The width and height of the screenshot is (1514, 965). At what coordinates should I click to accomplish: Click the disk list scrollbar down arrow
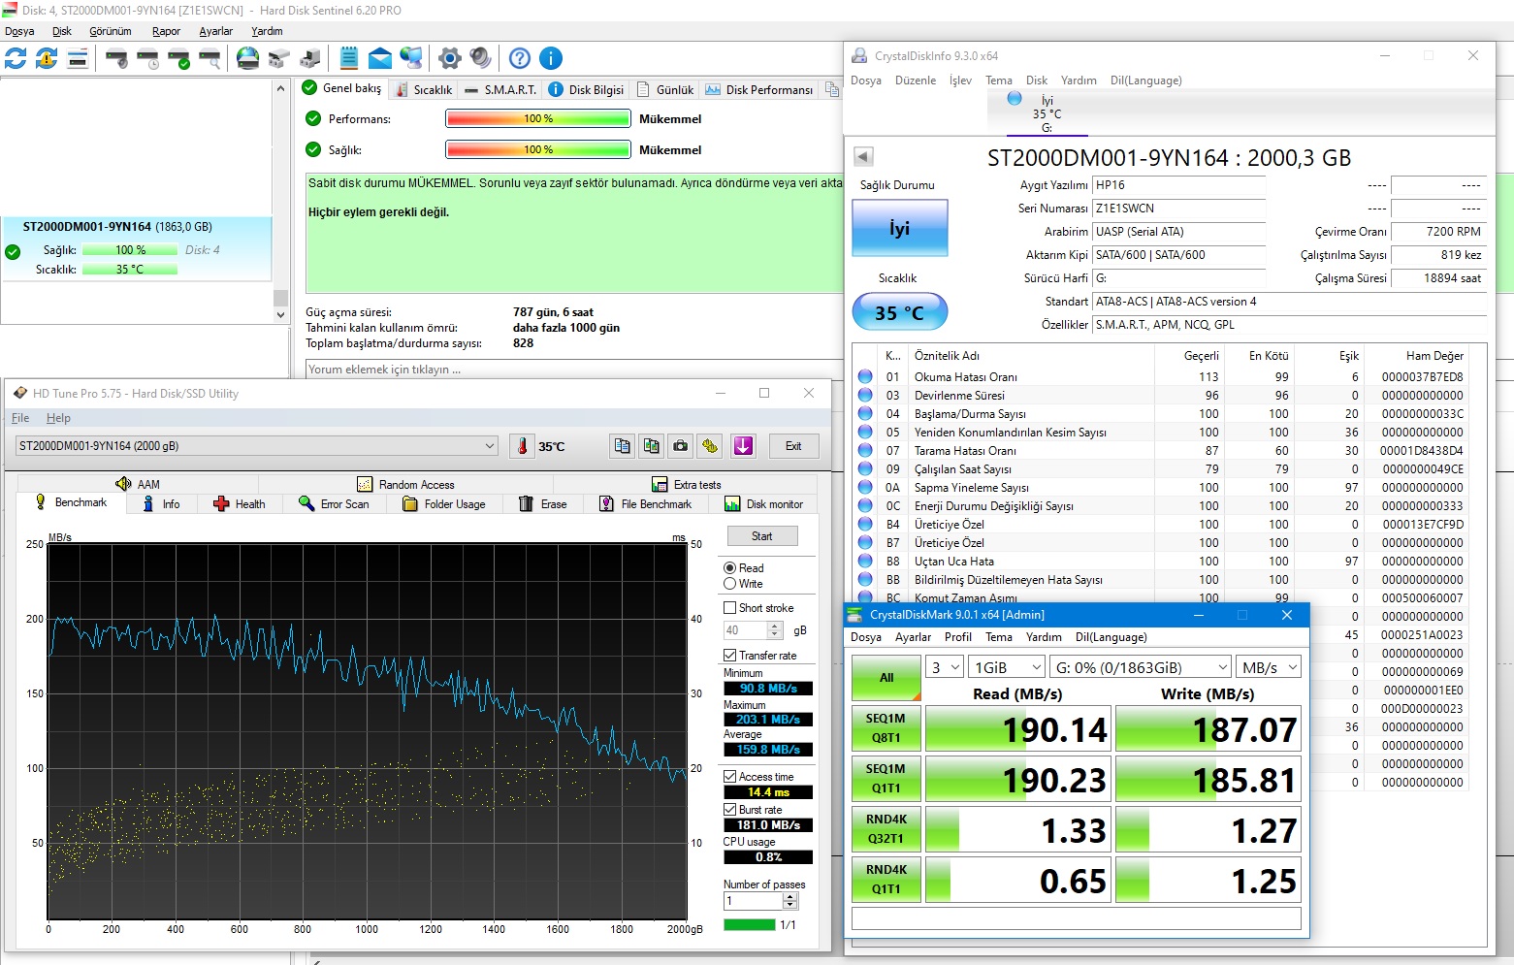pos(281,314)
